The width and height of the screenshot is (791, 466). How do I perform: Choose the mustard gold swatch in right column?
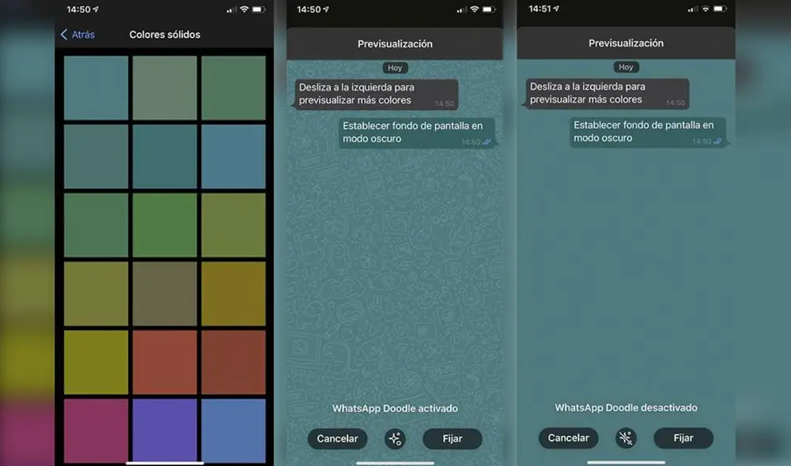pos(233,294)
